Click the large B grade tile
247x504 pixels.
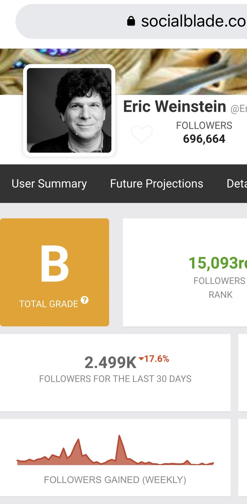tap(55, 272)
